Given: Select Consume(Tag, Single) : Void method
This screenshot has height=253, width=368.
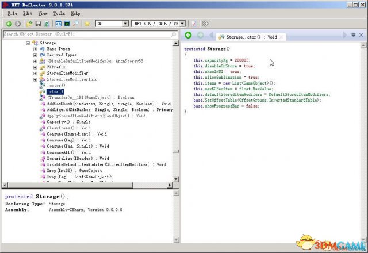Looking at the screenshot, I should point(78,146).
